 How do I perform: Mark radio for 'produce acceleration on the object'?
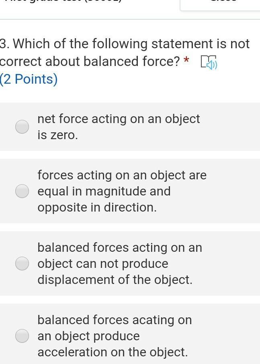point(22,336)
